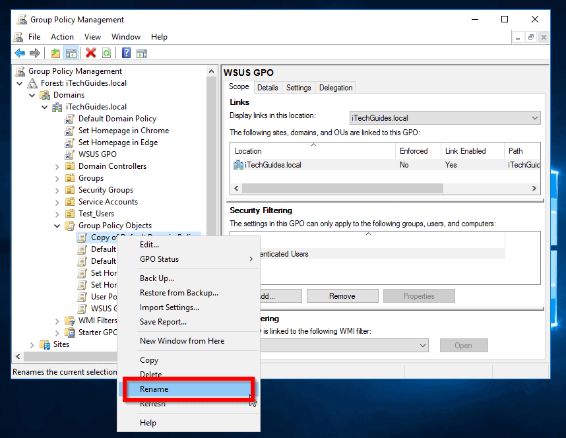Open Help via blue question mark icon
The image size is (566, 438).
126,53
